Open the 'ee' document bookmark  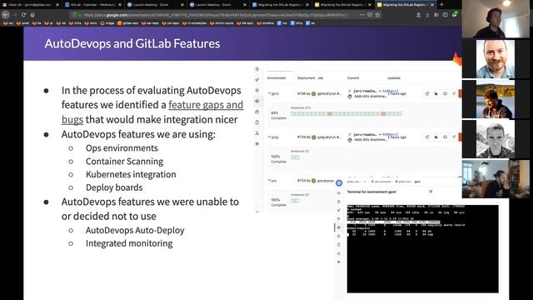pos(310,23)
